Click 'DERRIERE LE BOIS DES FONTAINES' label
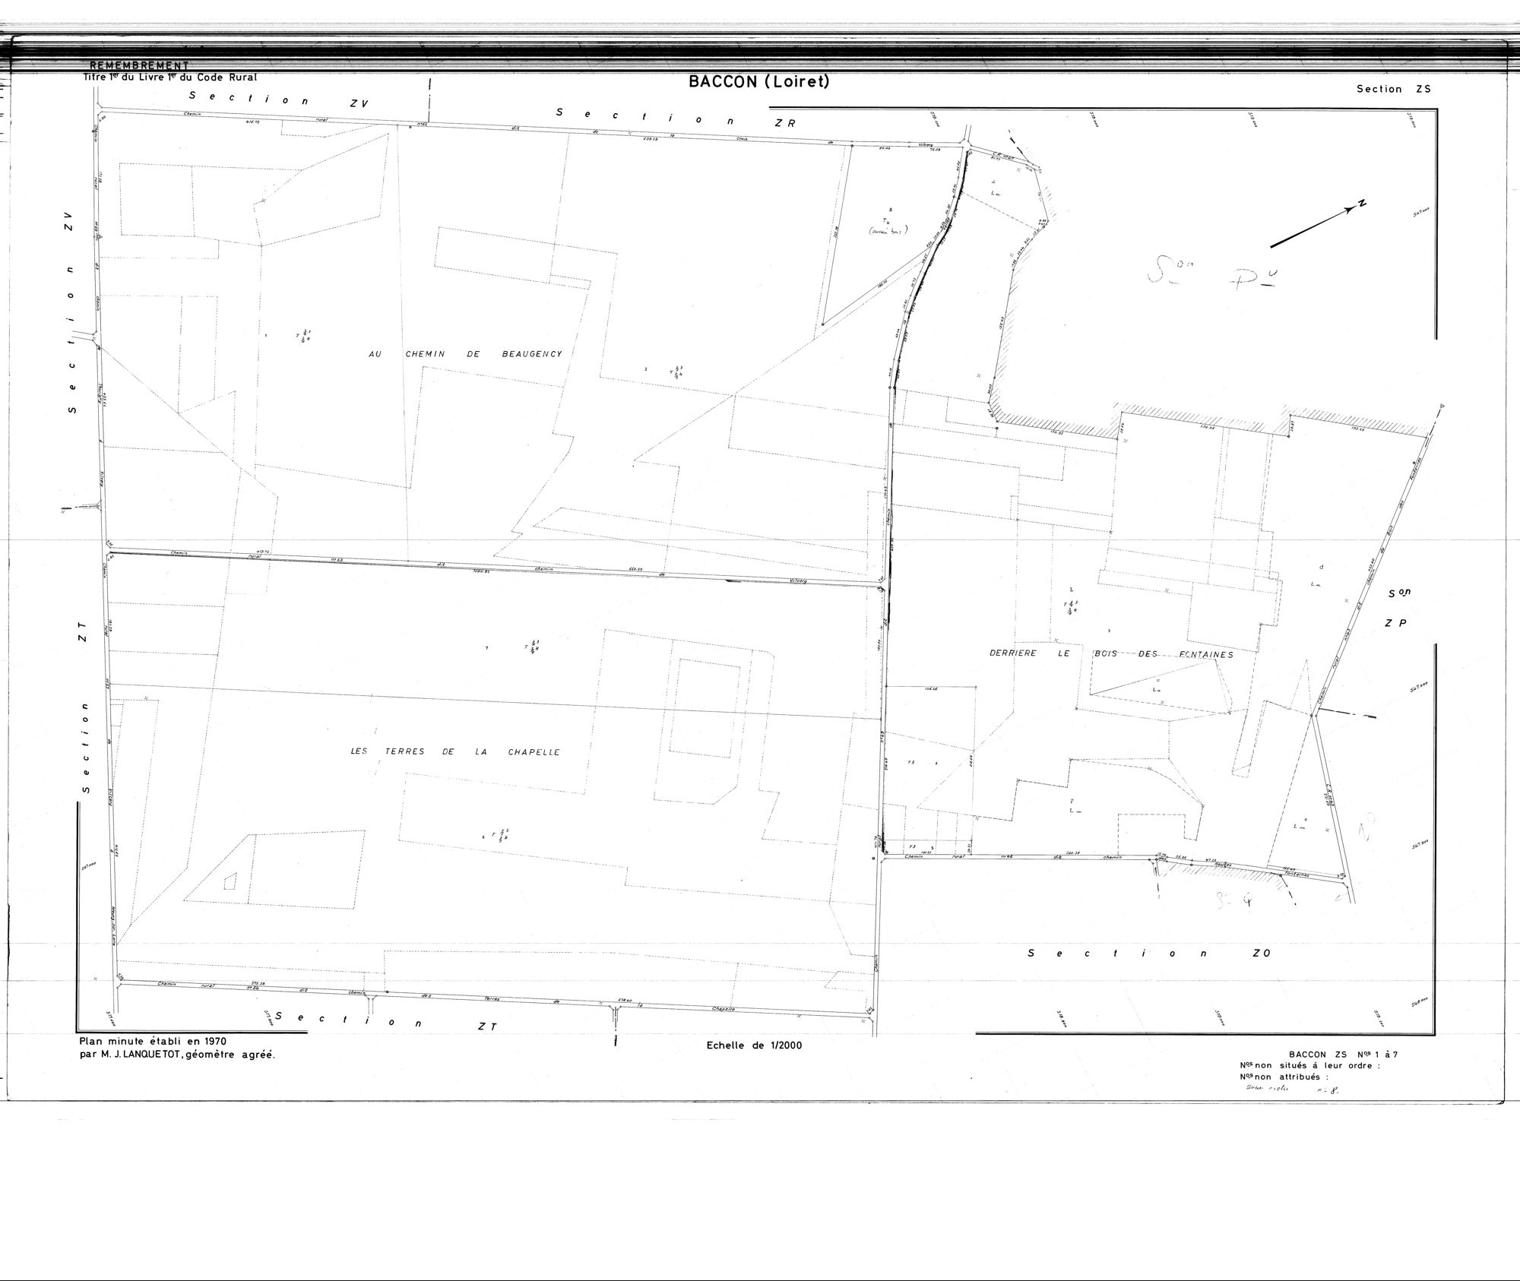Viewport: 1520px width, 1281px height. [x=1111, y=653]
